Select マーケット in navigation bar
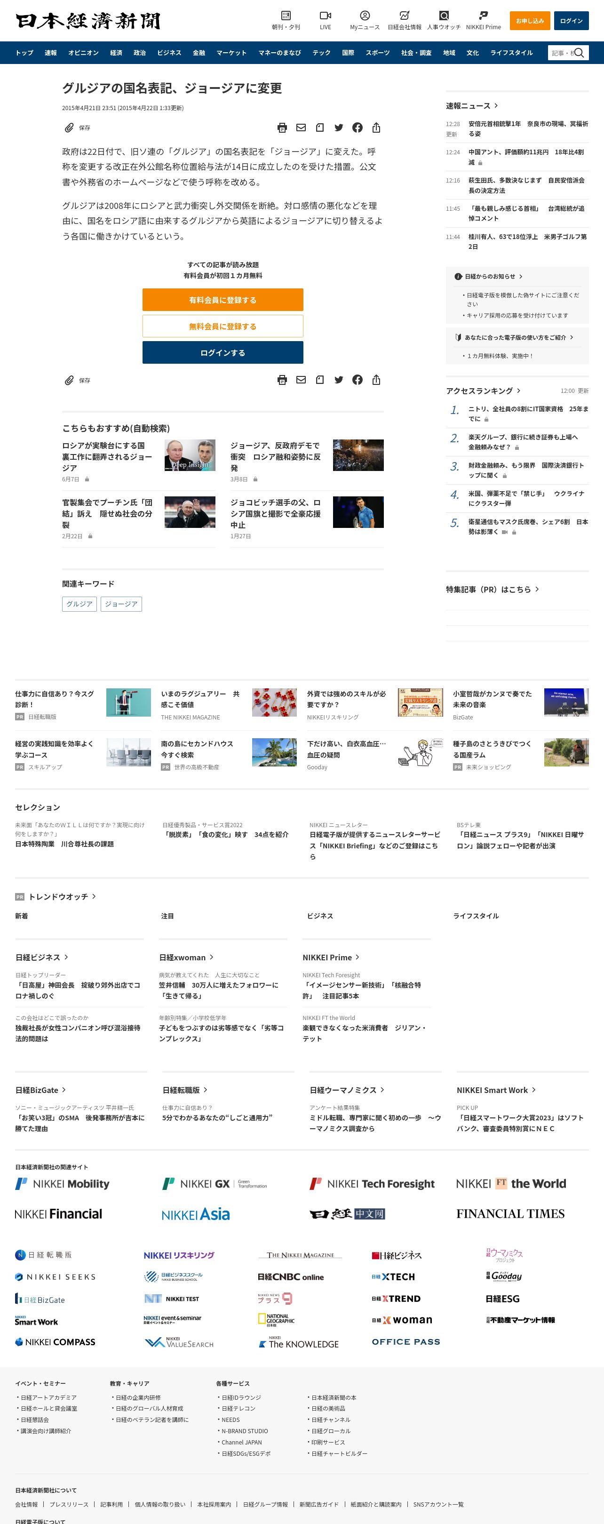 tap(231, 53)
